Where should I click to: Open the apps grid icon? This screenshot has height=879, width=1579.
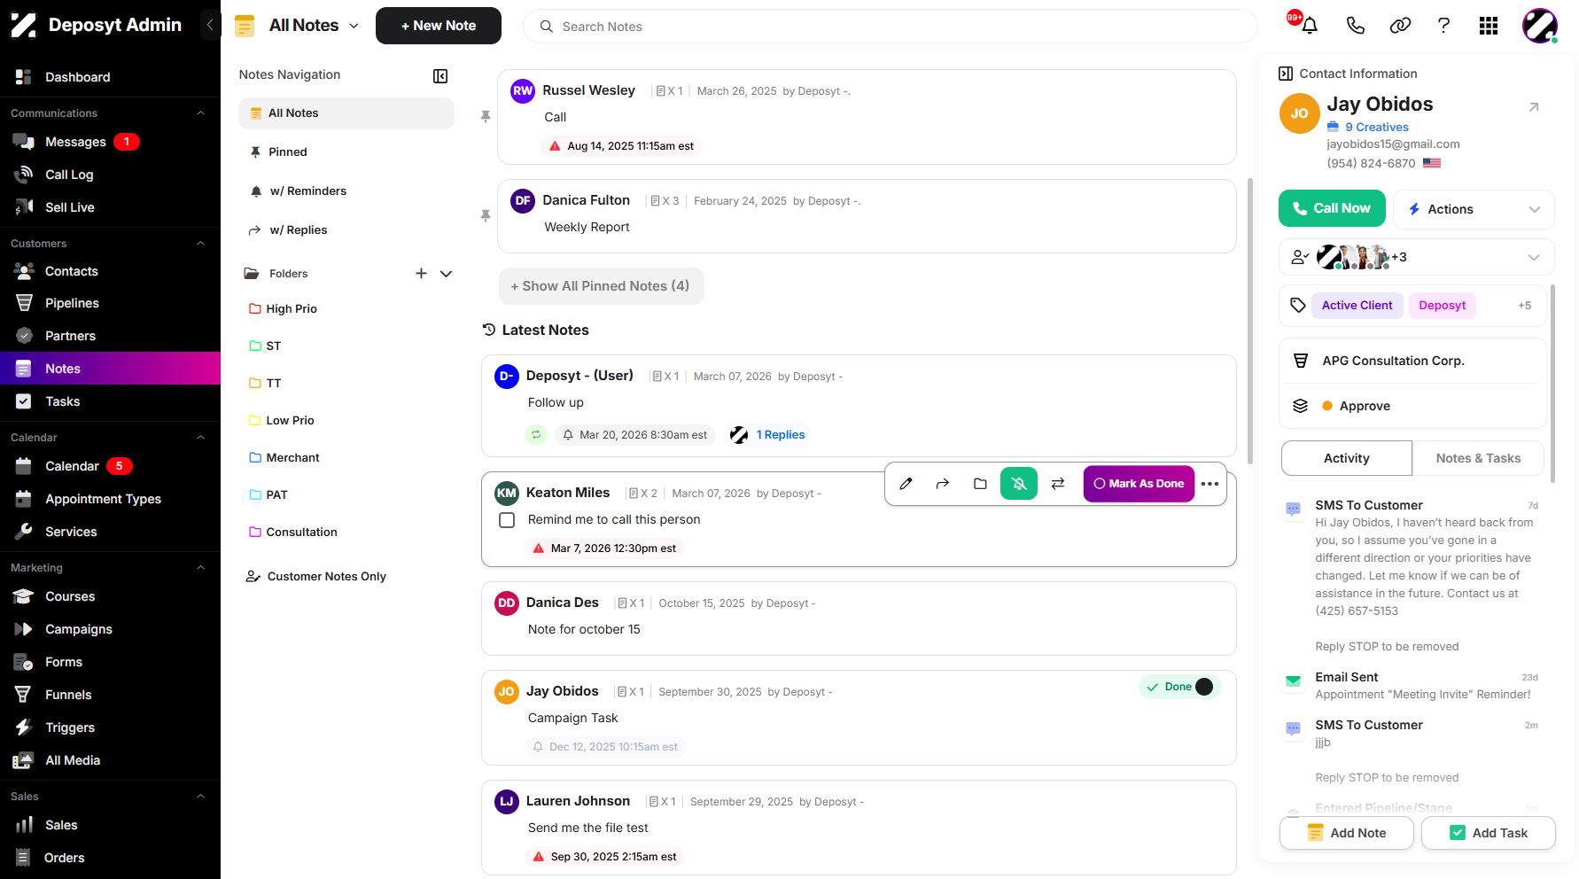click(x=1489, y=26)
